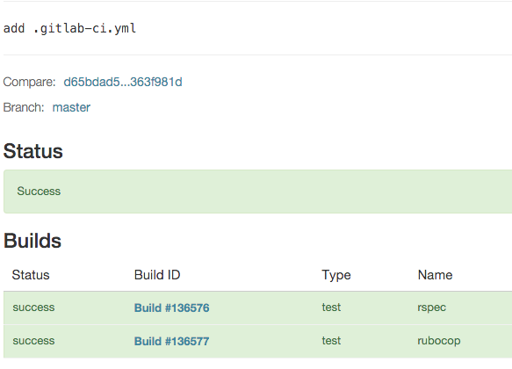
Task: Click the Success status banner
Action: pos(257,192)
